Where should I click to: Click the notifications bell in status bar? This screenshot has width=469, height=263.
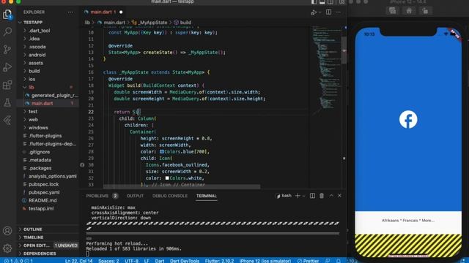339,261
